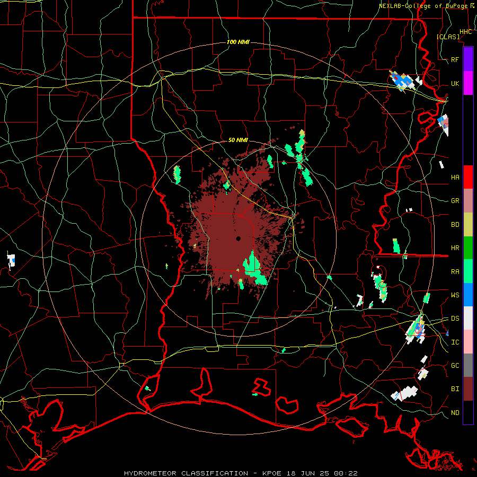Click the "50 NMI" range ring label
Image resolution: width=477 pixels, height=477 pixels.
coord(238,140)
